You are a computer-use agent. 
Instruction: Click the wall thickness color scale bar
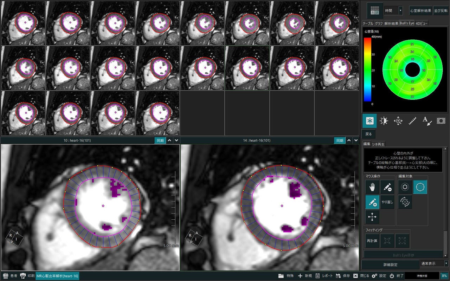tap(367, 69)
